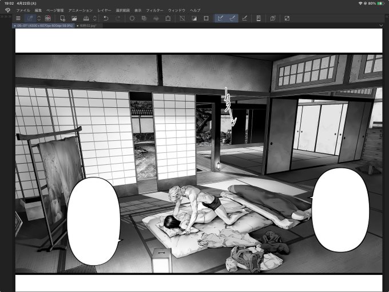Click the quick share export icon
This screenshot has width=389, height=292.
click(30, 18)
